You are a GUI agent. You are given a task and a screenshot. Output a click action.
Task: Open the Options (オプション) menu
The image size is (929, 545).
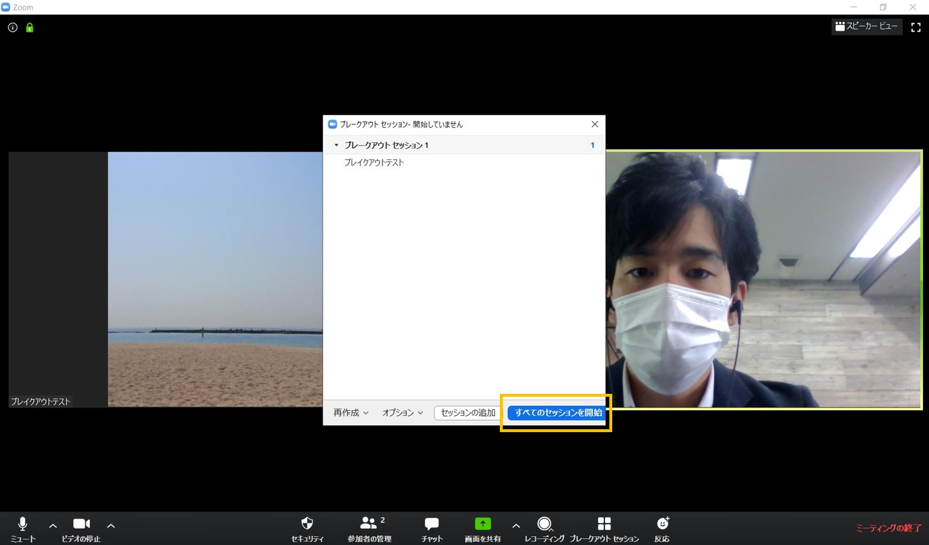point(403,413)
